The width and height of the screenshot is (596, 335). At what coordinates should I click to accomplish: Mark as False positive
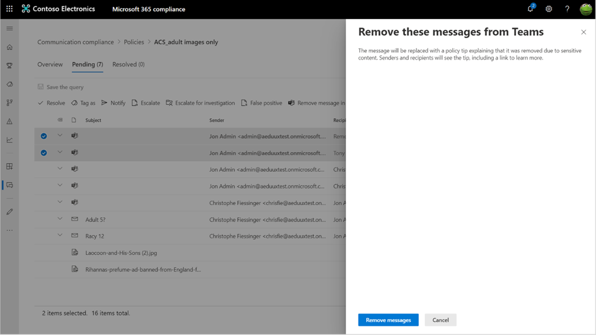(x=261, y=103)
